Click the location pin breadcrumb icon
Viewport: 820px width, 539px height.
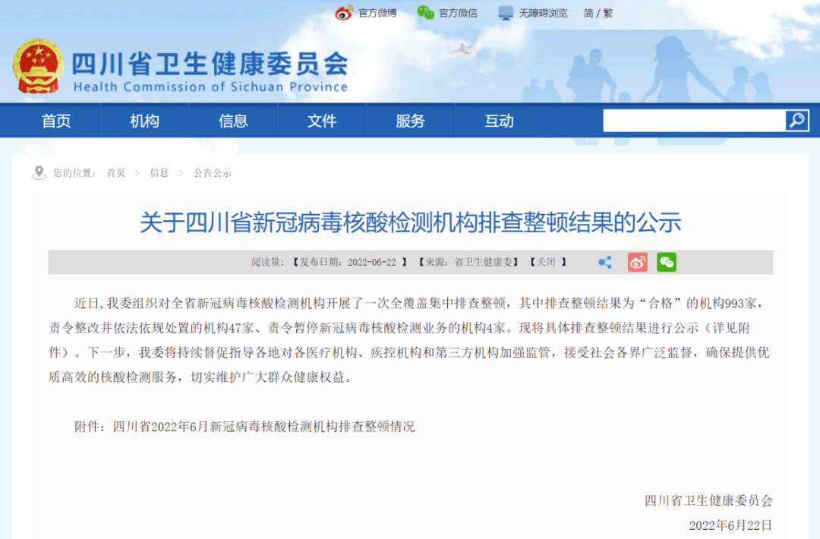pyautogui.click(x=39, y=173)
